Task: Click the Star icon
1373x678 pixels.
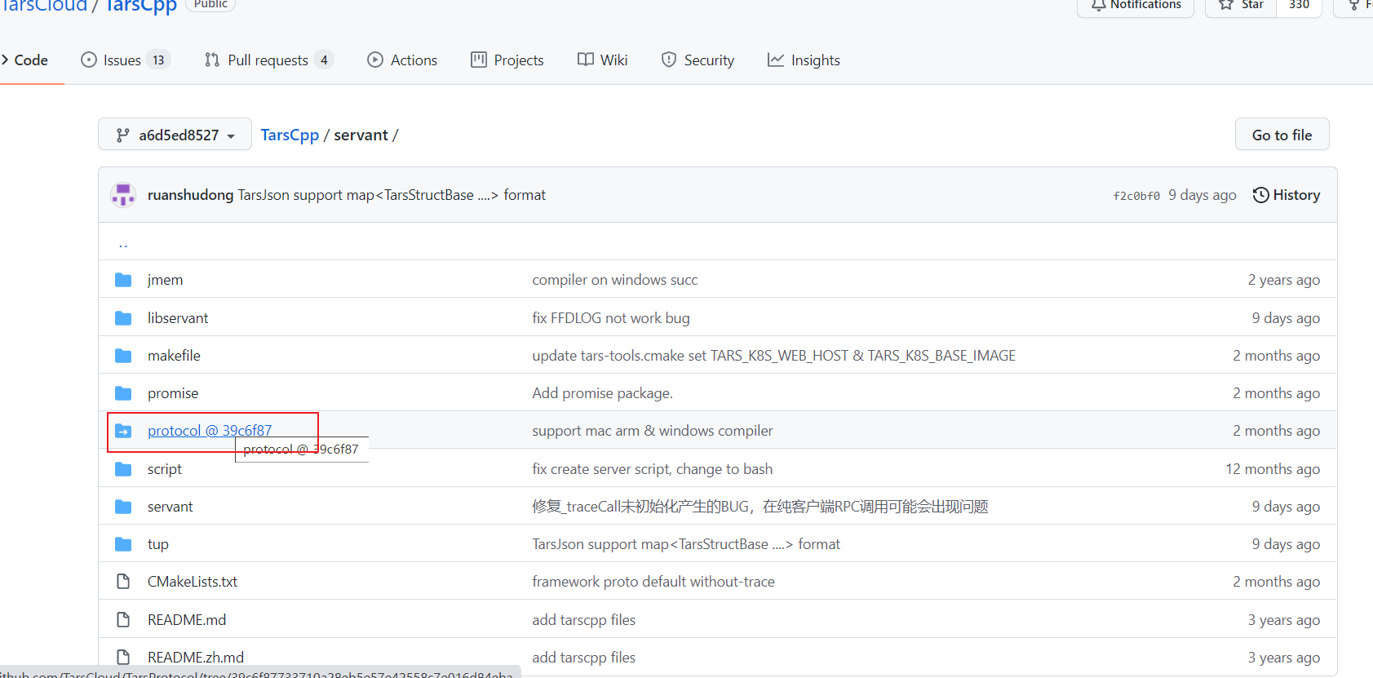Action: [x=1226, y=4]
